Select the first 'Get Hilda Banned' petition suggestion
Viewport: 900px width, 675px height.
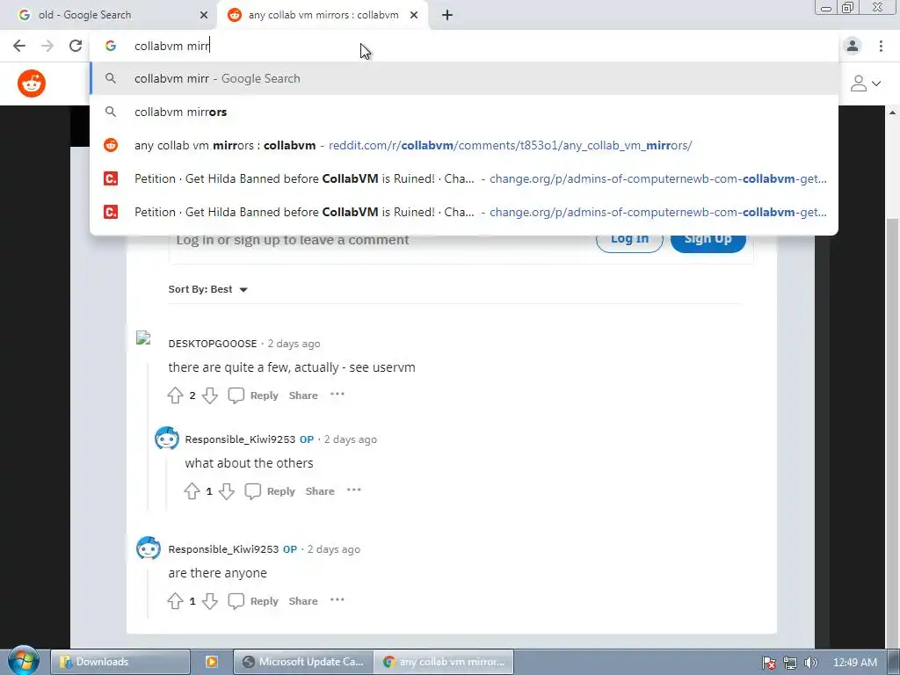[464, 178]
